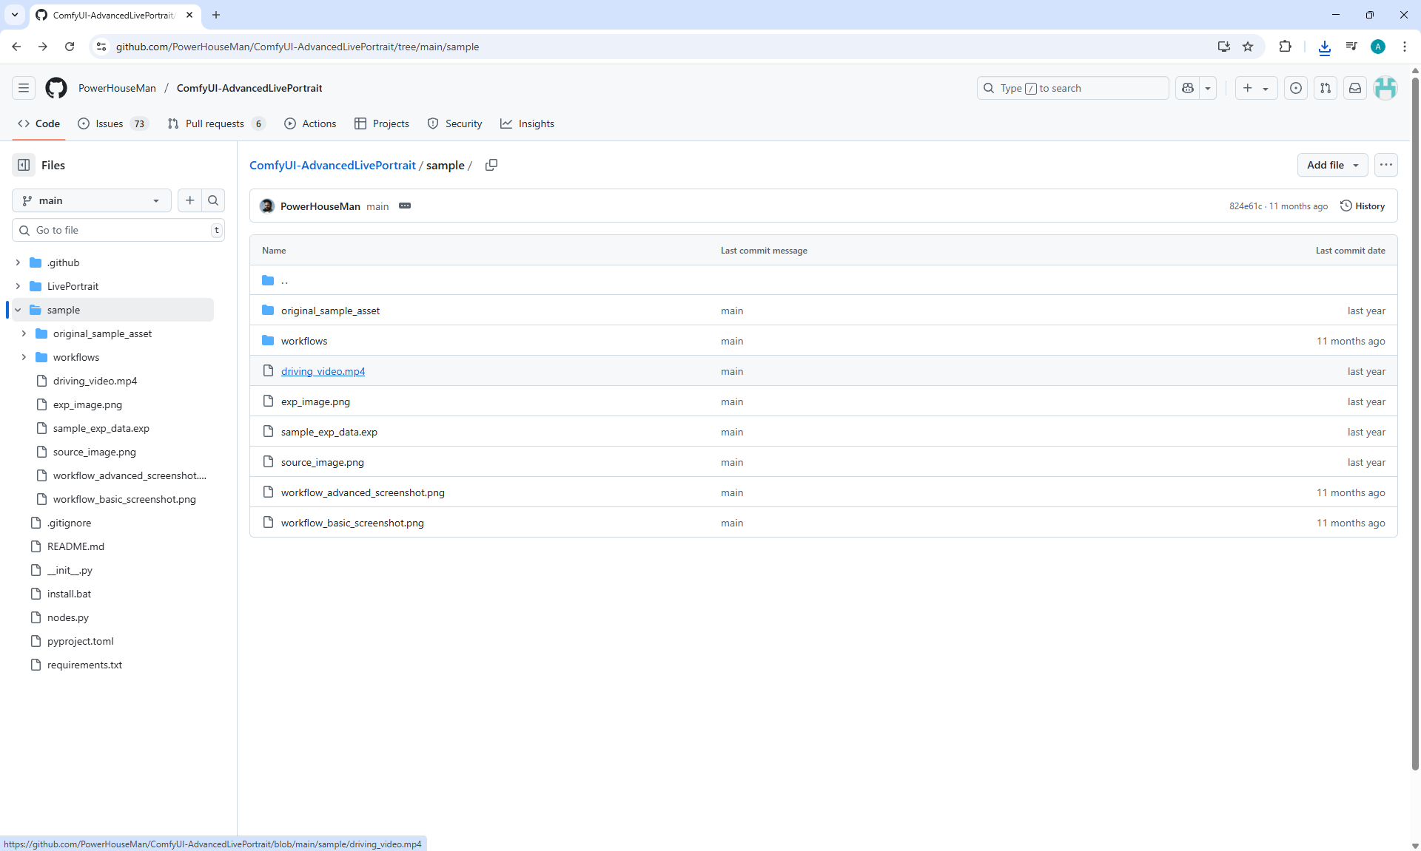Open the driving_video.mp4 file link
The height and width of the screenshot is (851, 1421).
point(323,371)
